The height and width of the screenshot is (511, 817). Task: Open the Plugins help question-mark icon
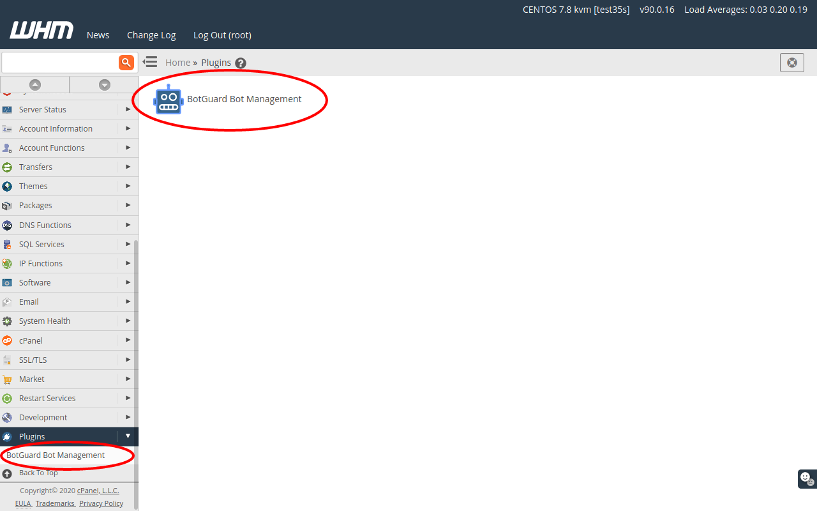(241, 63)
